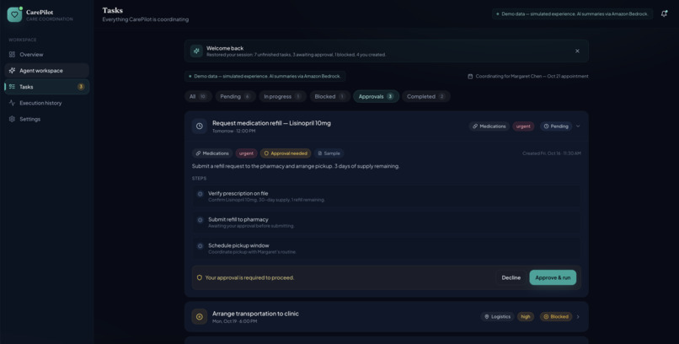Image resolution: width=679 pixels, height=344 pixels.
Task: Click the Submit refill to pharmacy step
Action: click(x=387, y=223)
